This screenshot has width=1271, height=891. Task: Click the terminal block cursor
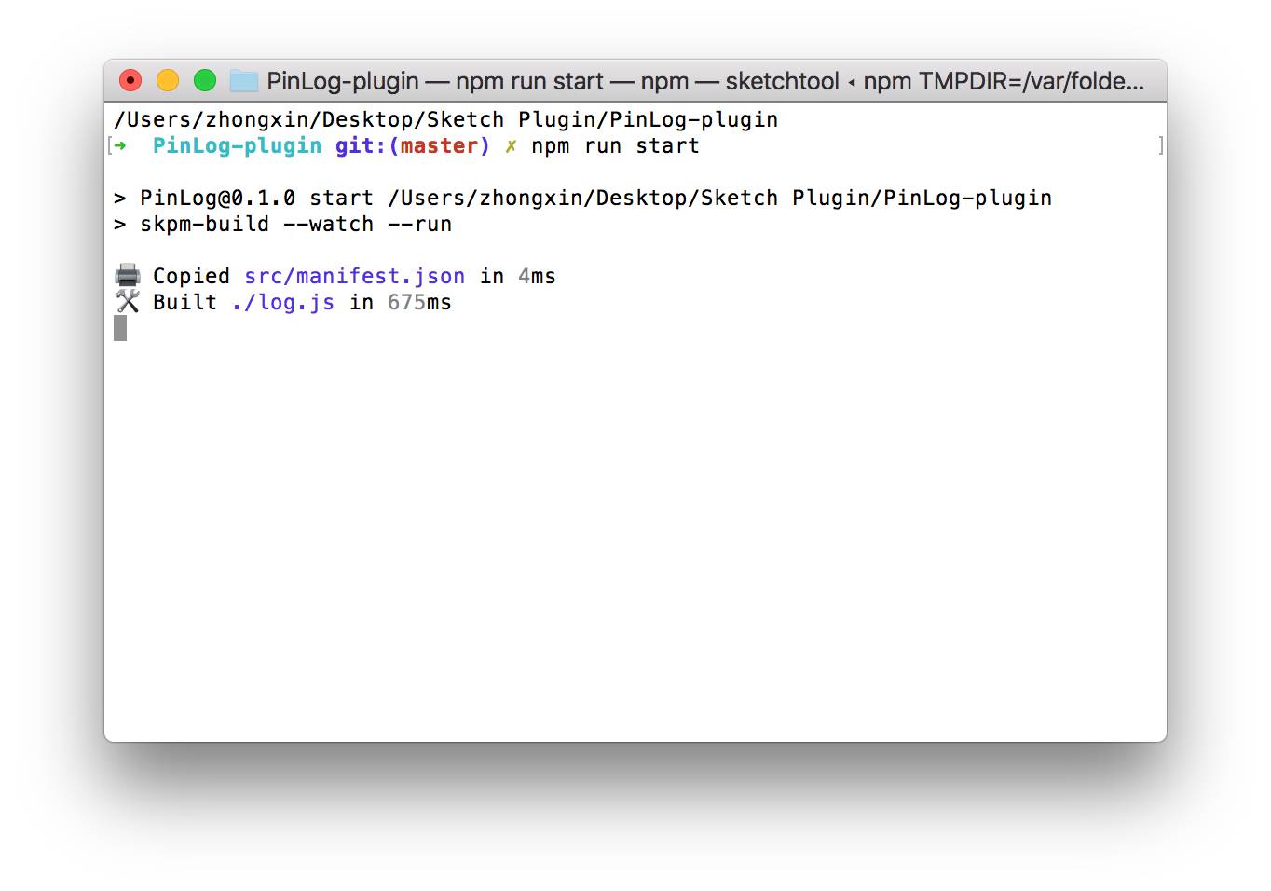coord(120,328)
